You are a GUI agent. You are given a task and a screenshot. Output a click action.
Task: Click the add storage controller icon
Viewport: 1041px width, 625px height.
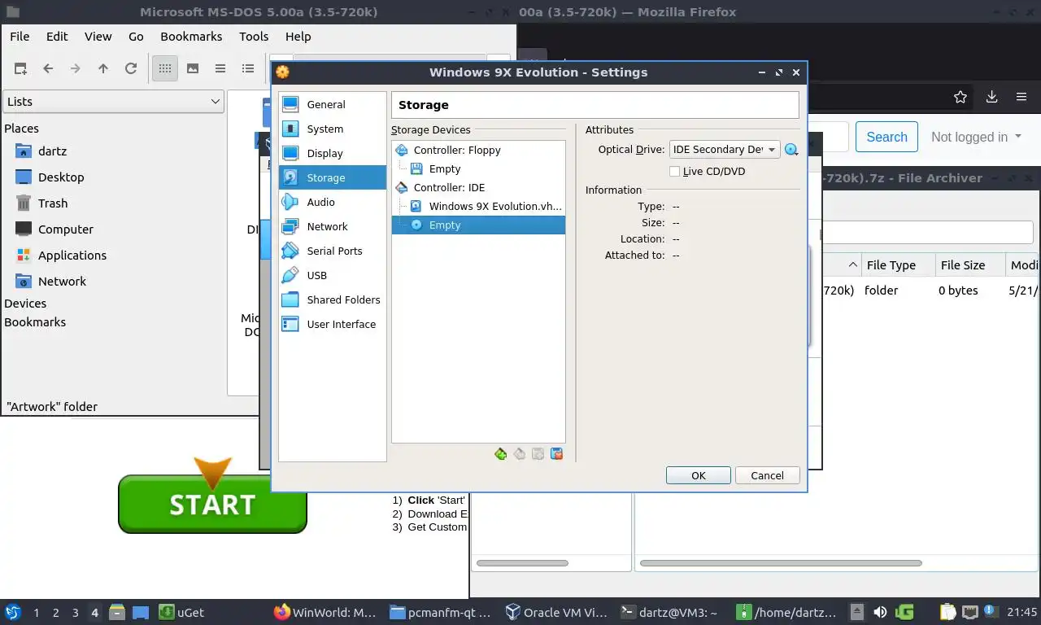(501, 454)
